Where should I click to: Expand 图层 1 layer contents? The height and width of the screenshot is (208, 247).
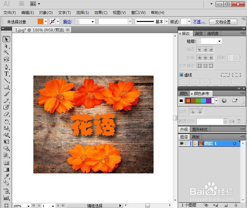pyautogui.click(x=195, y=144)
